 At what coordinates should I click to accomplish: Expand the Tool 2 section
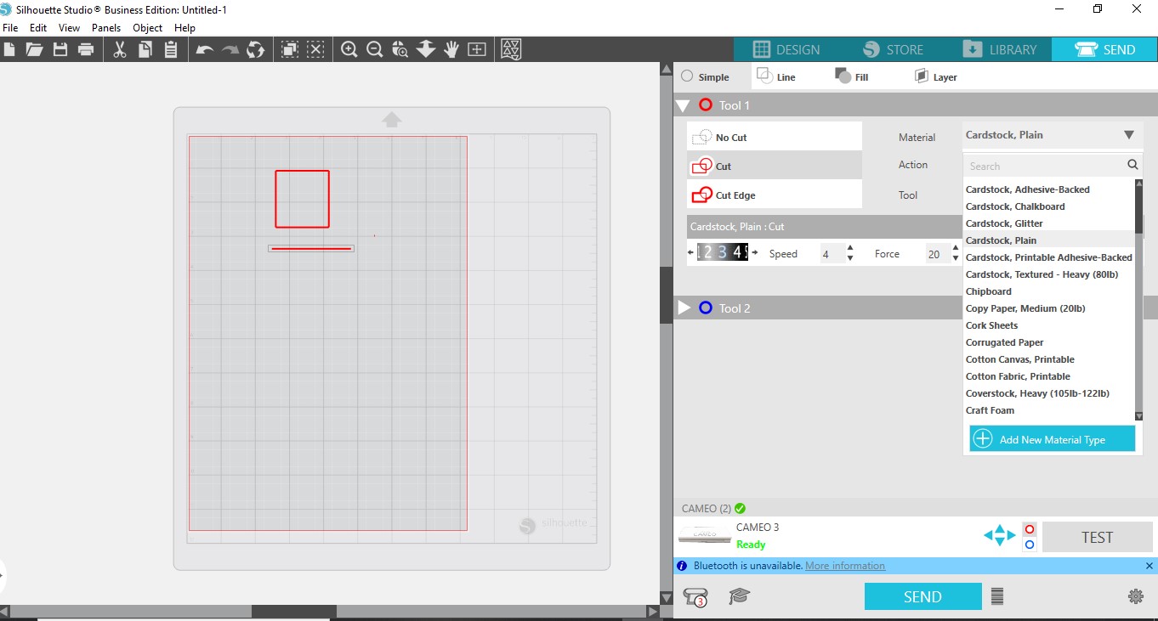tap(684, 308)
